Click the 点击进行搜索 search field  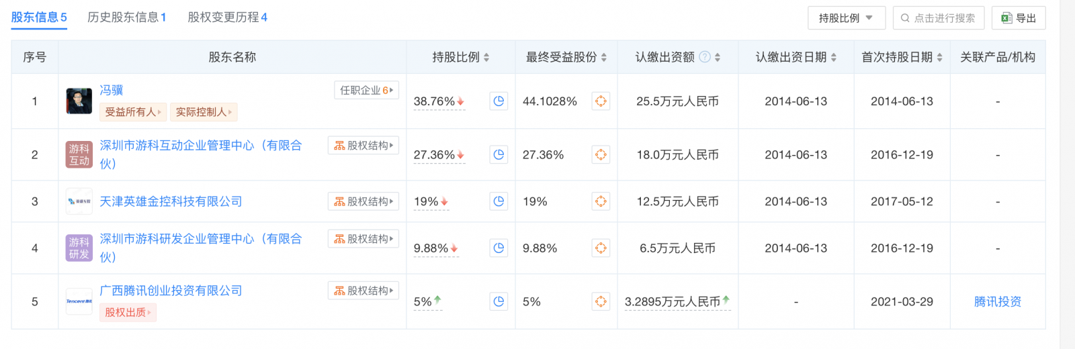[939, 18]
